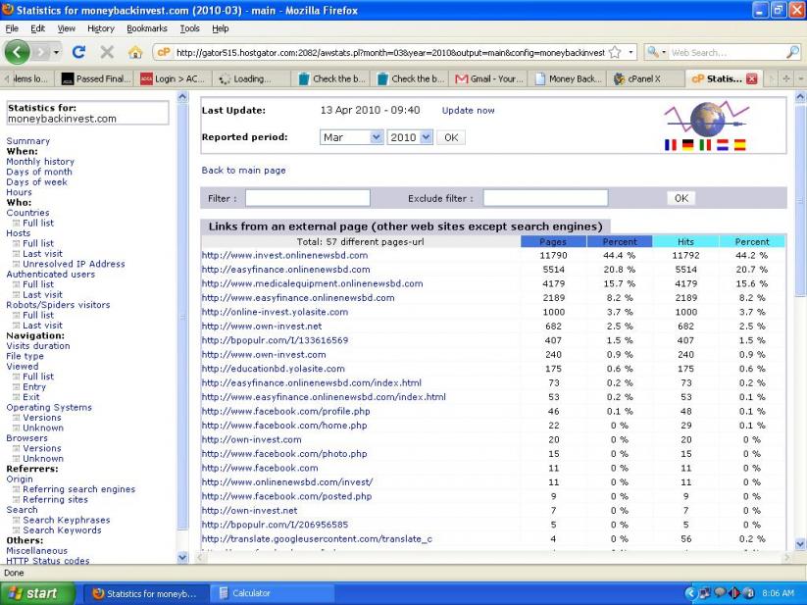The image size is (807, 605).
Task: Open the Bookmarks menu
Action: 146,28
